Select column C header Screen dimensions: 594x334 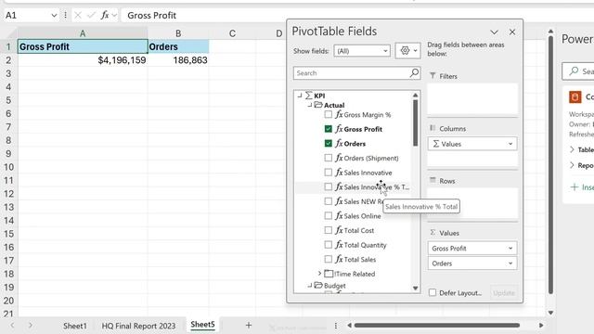232,33
